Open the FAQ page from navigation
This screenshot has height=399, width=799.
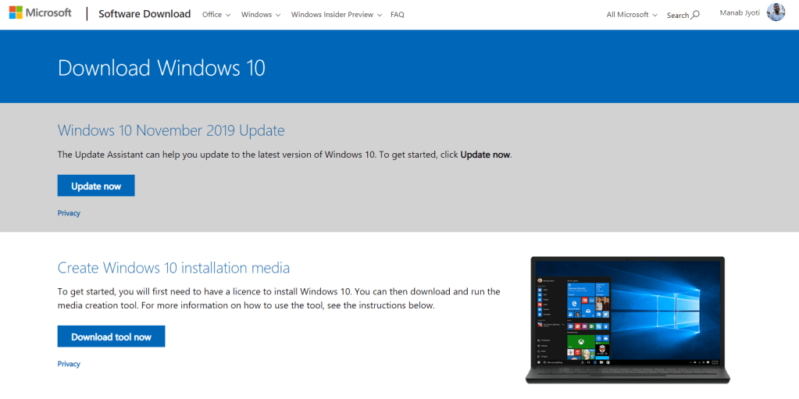(x=397, y=15)
